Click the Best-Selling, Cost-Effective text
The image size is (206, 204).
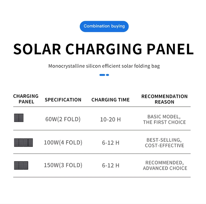pos(164,143)
